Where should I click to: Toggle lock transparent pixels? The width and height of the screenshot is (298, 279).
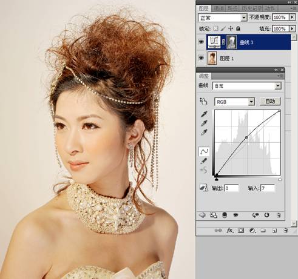coord(215,28)
